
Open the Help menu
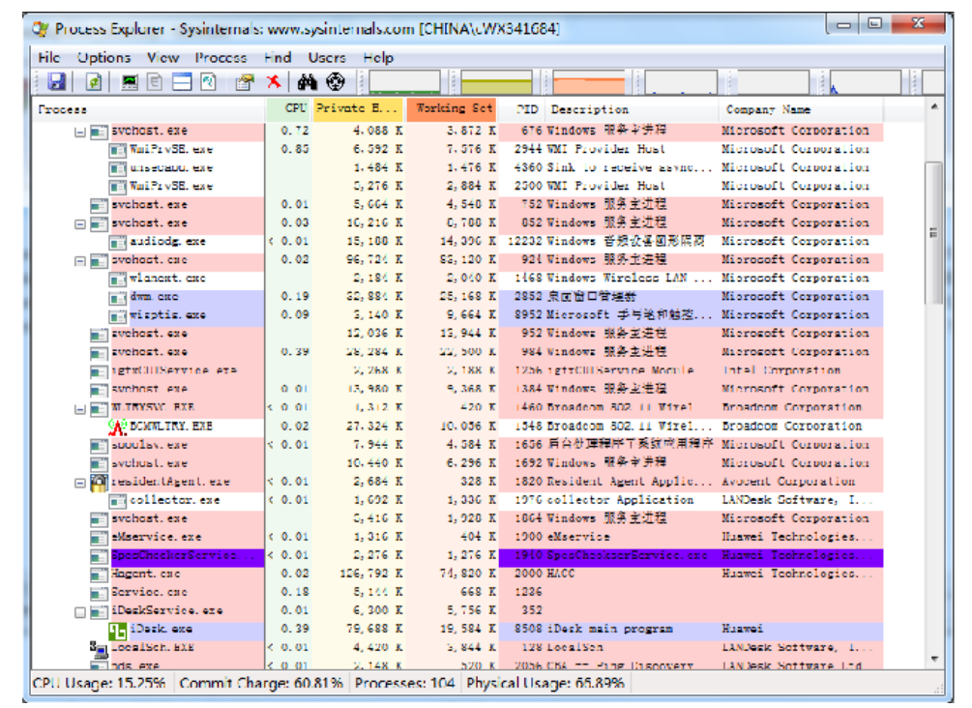point(378,58)
